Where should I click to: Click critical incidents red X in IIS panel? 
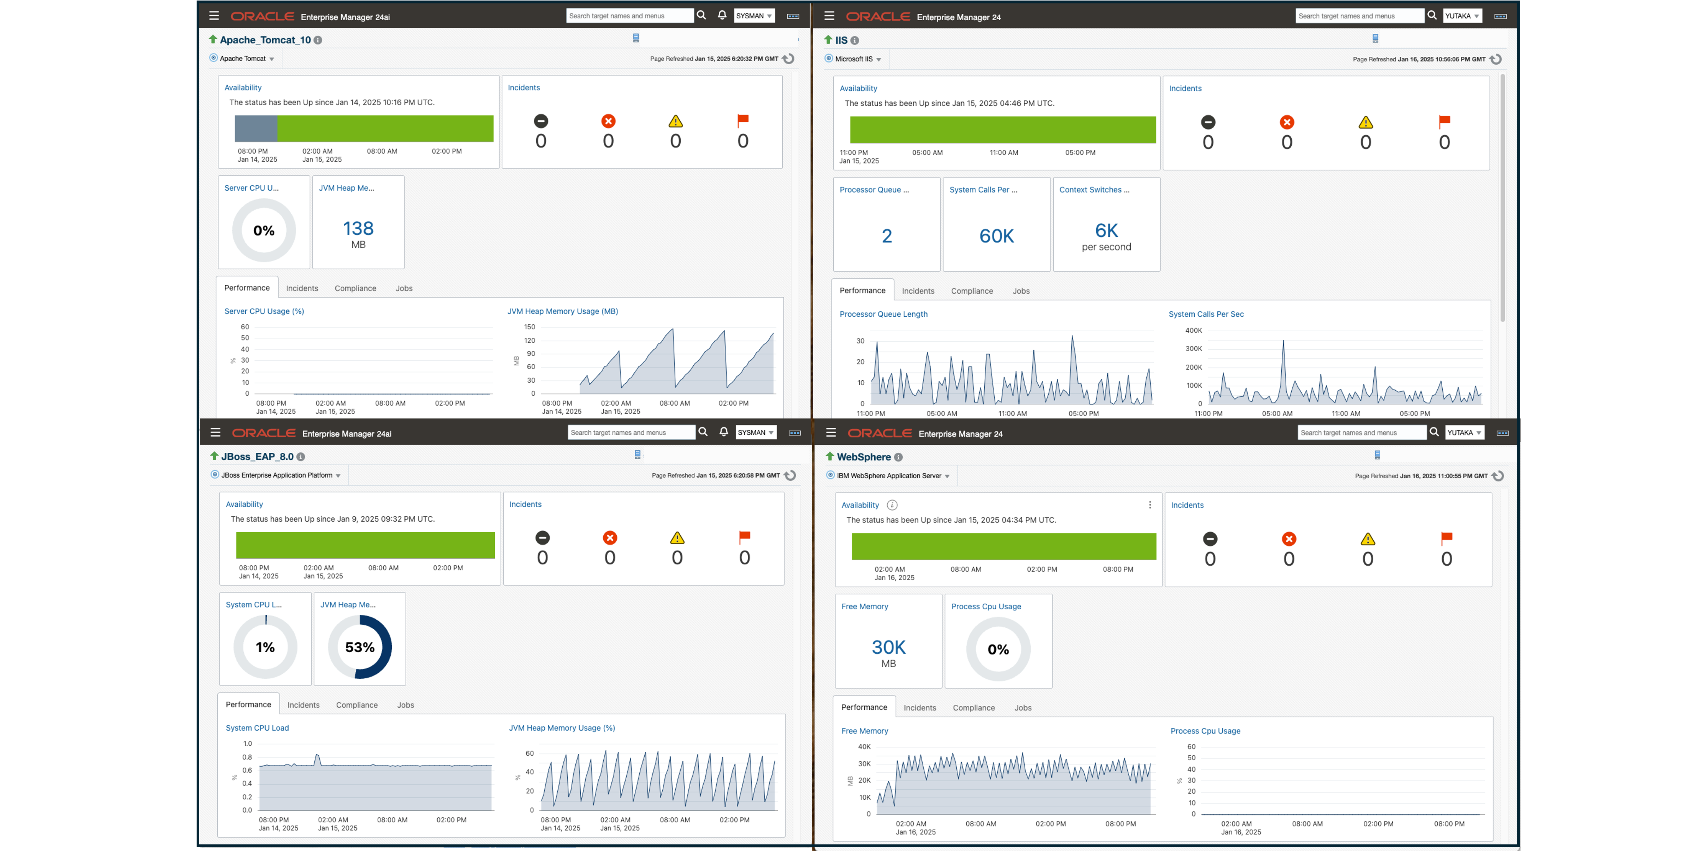[x=1286, y=123]
